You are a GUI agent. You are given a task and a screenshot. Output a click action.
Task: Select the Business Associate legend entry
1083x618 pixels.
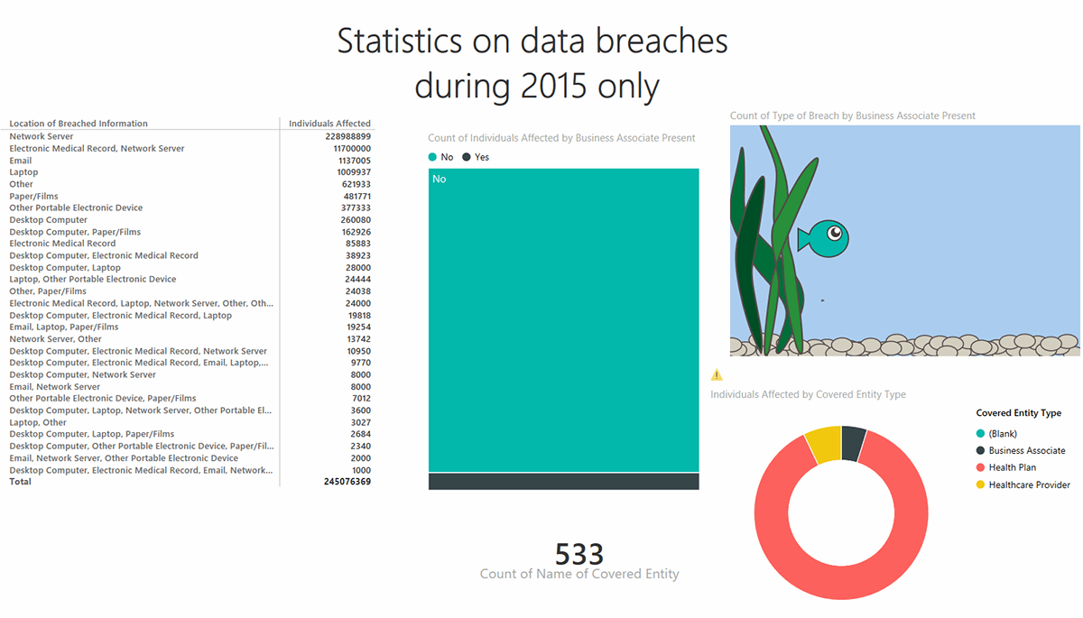click(x=1026, y=450)
